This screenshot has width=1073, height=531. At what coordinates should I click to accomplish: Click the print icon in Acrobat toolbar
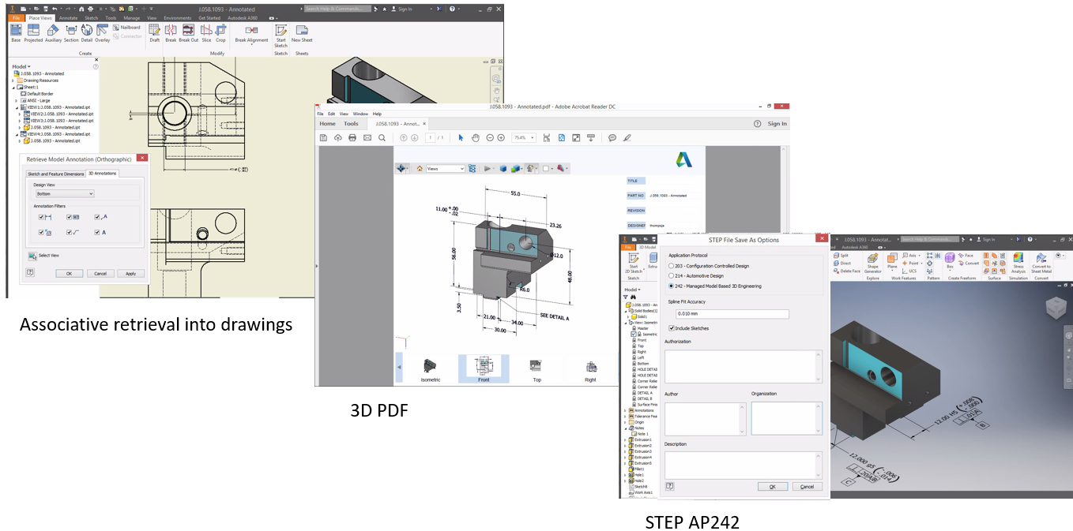pyautogui.click(x=352, y=138)
